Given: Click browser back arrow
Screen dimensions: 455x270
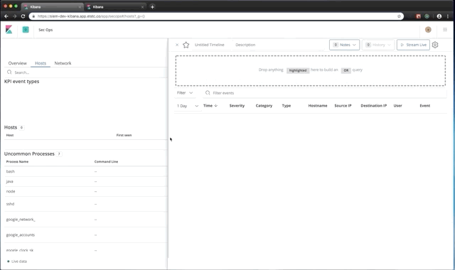Looking at the screenshot, I should [x=6, y=16].
